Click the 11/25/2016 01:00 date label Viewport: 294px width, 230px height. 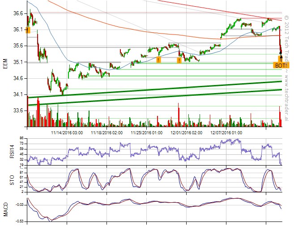pos(146,132)
